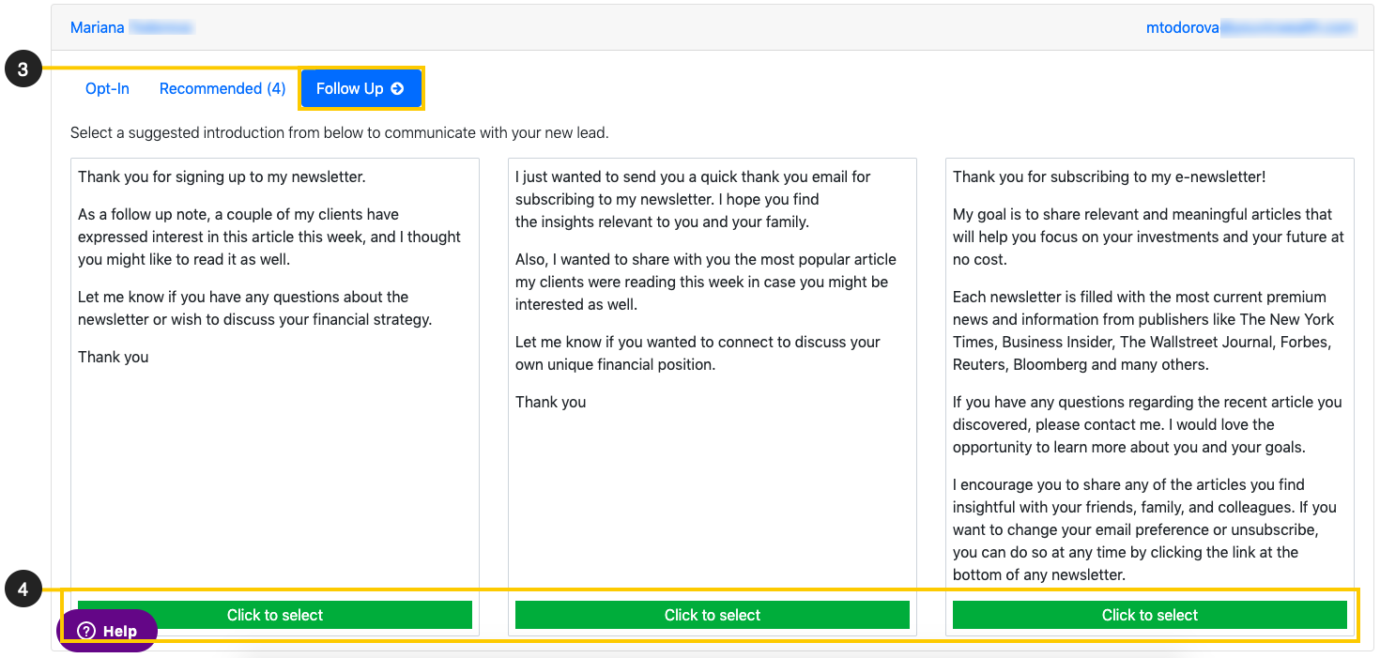Click 'Thank you' closing line in middle card
This screenshot has width=1380, height=658.
(551, 402)
